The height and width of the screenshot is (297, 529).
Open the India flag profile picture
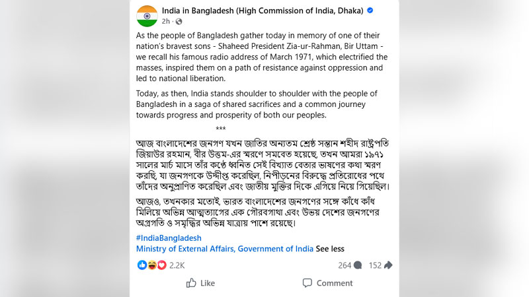point(147,16)
